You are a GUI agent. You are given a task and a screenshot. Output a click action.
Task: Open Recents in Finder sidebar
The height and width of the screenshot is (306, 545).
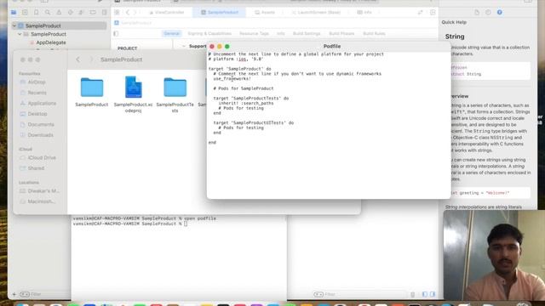click(37, 93)
